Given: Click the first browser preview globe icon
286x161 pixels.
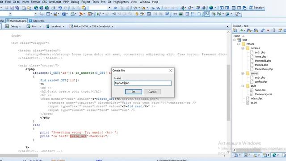Looking at the screenshot, I should 36,8.
